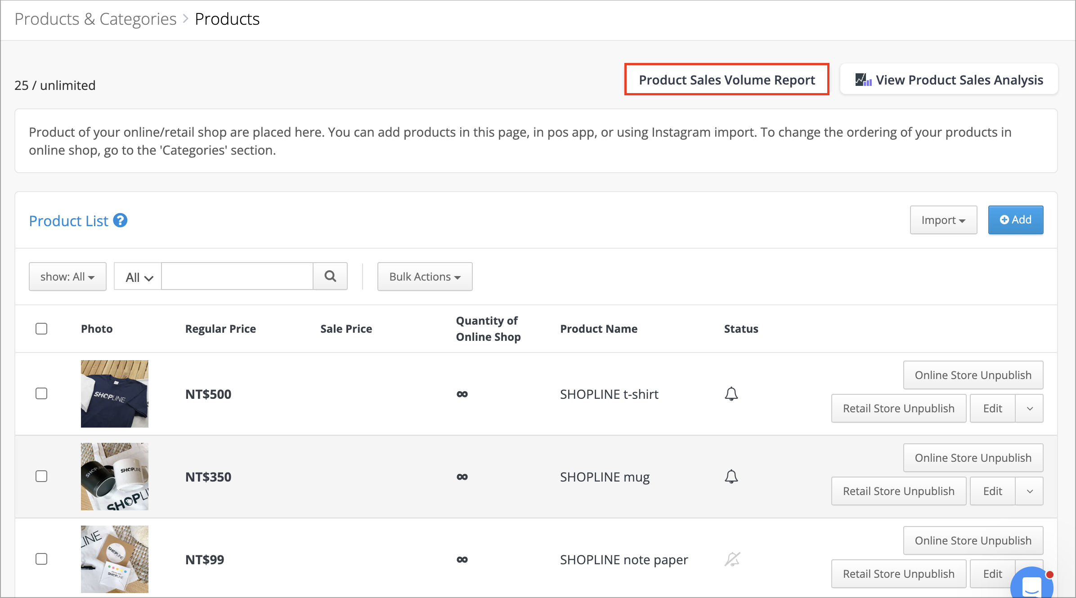Viewport: 1076px width, 598px height.
Task: Unpublish SHOPLINE mug from Retail Store
Action: [899, 491]
